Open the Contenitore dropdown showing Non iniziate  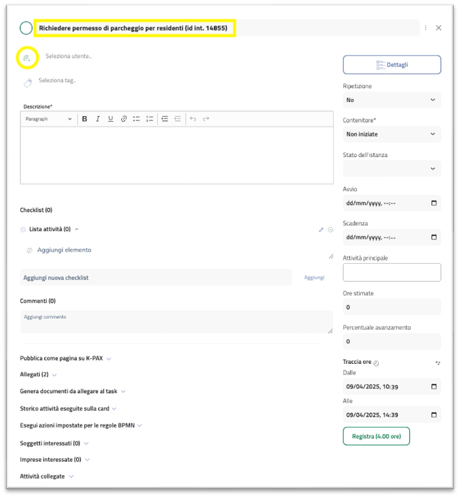pyautogui.click(x=391, y=135)
